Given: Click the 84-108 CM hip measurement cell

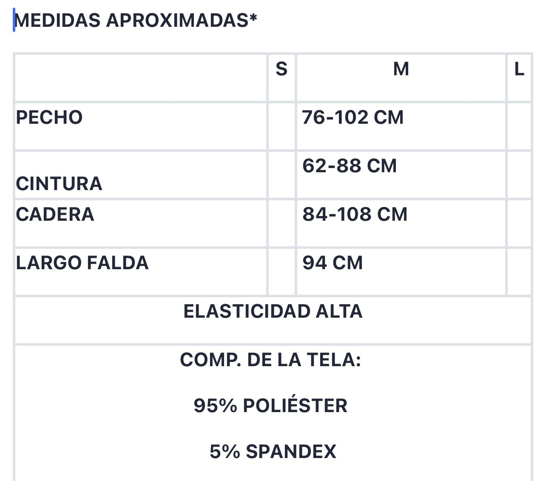Looking at the screenshot, I should pyautogui.click(x=401, y=223).
